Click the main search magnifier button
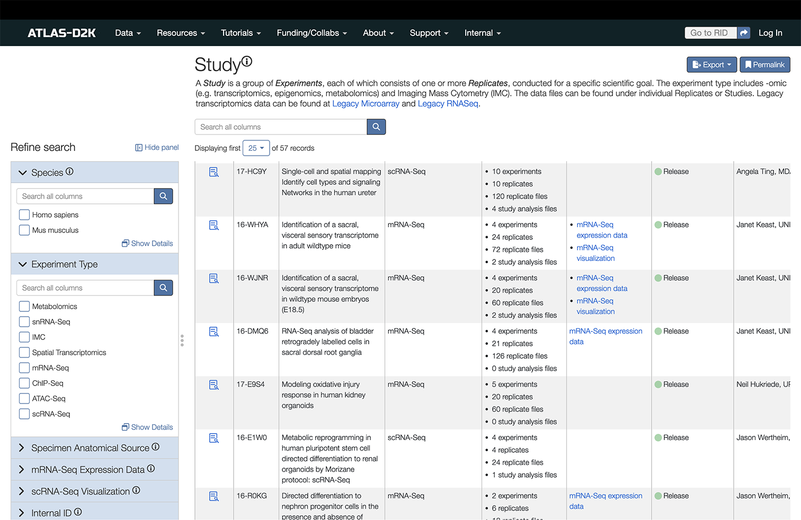 click(376, 127)
